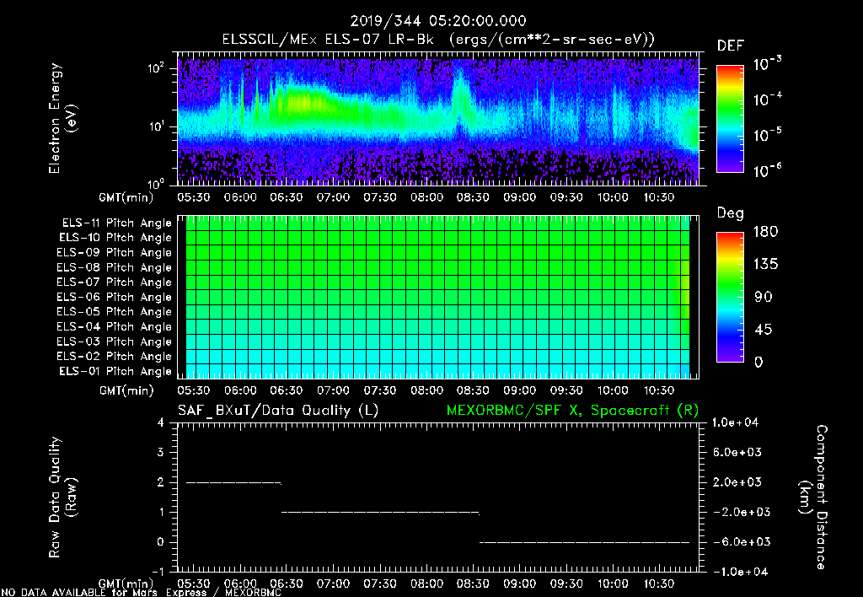This screenshot has width=863, height=597.
Task: Click the Raw Data Quality (Raw) axis label
Action: [62, 497]
